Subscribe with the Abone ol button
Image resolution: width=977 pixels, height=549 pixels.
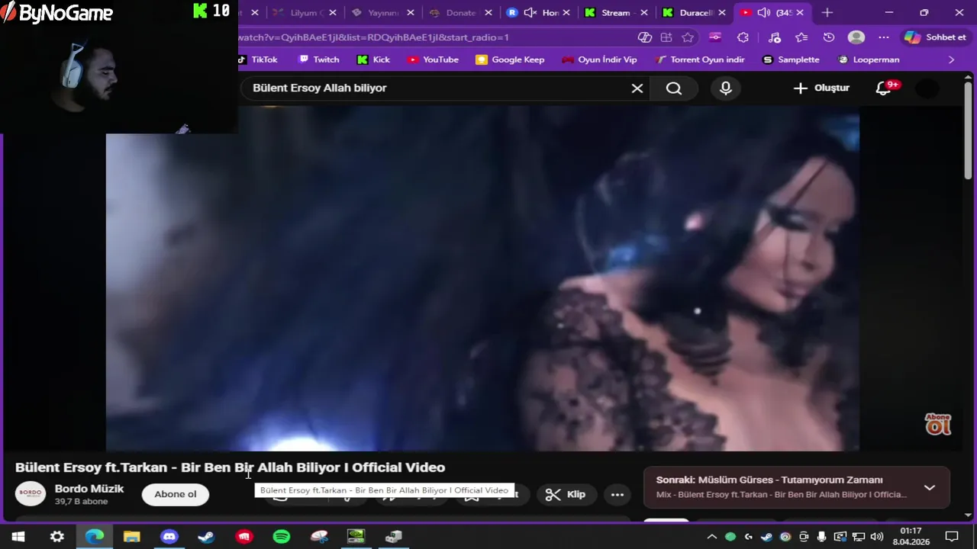click(176, 494)
